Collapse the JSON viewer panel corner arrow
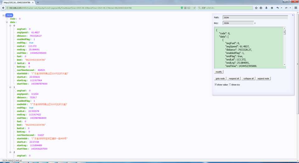Viewport: 299px width, 163px height. (293, 15)
